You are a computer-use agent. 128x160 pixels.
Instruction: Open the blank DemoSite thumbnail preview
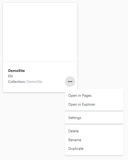coord(40,32)
